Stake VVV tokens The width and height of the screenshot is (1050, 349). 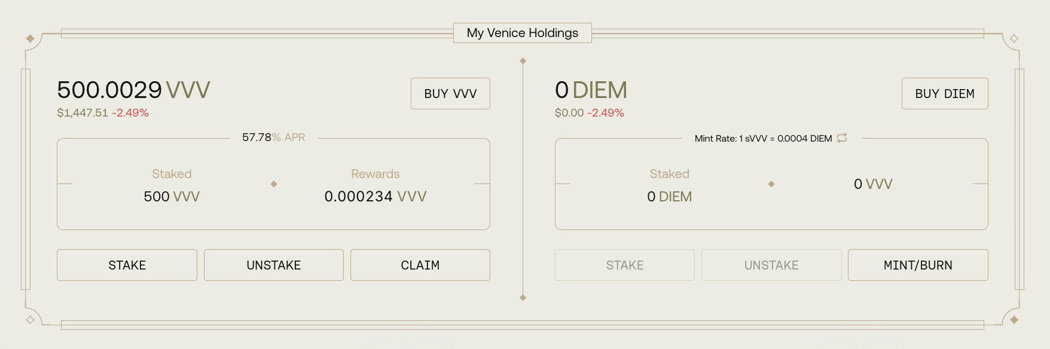(127, 265)
